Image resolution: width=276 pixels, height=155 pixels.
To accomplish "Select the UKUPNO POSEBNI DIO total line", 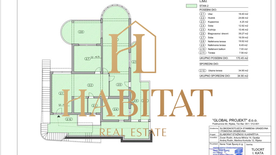I will coord(223,58).
